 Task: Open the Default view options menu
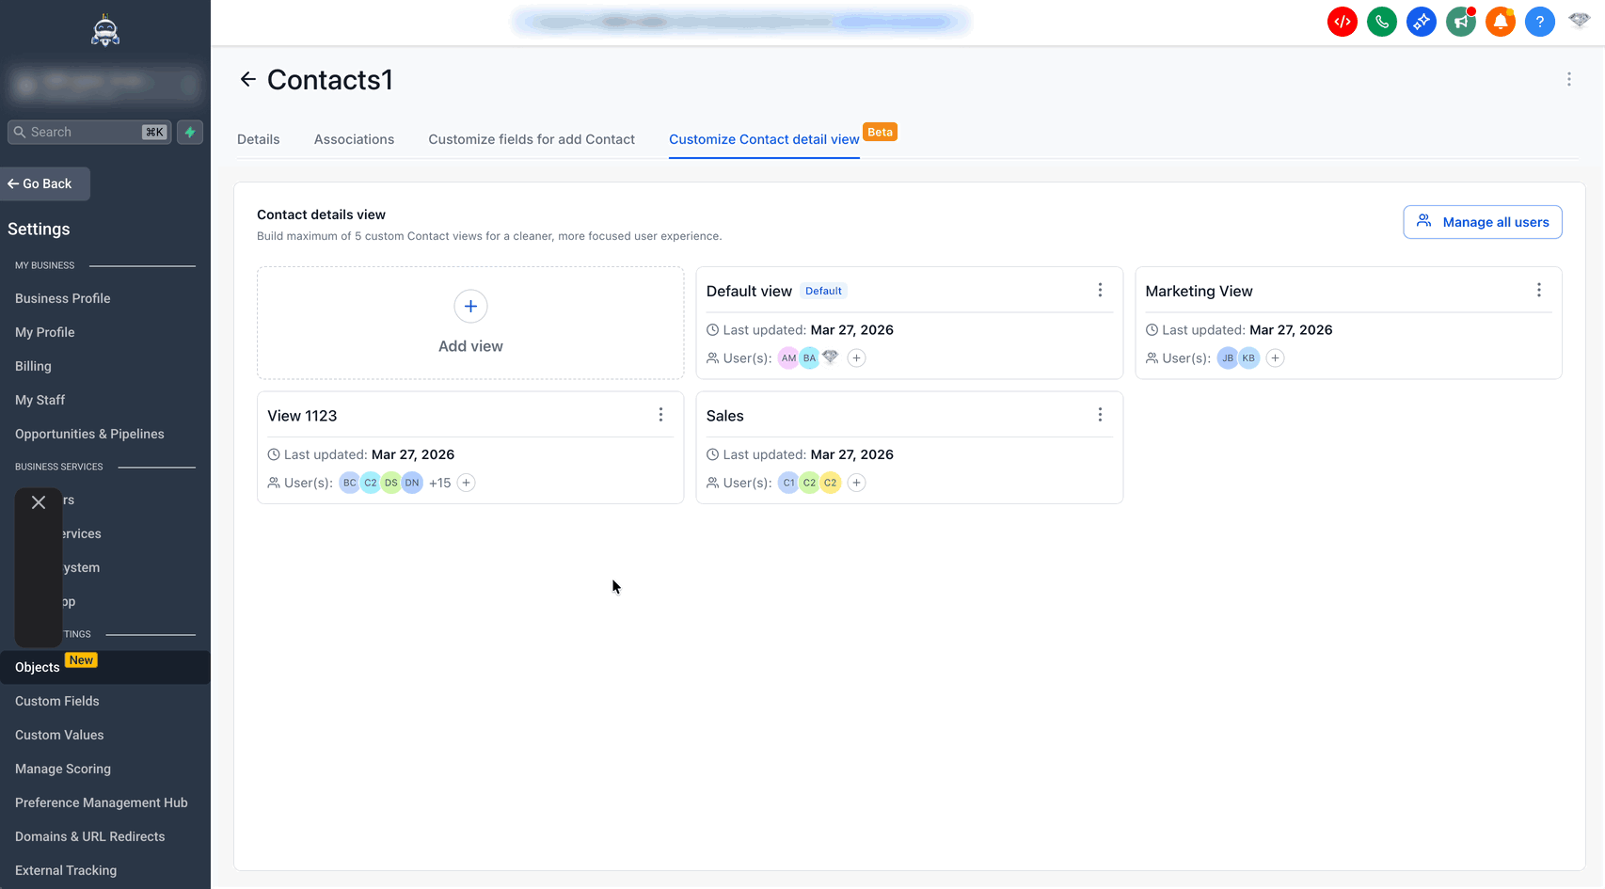pos(1100,291)
